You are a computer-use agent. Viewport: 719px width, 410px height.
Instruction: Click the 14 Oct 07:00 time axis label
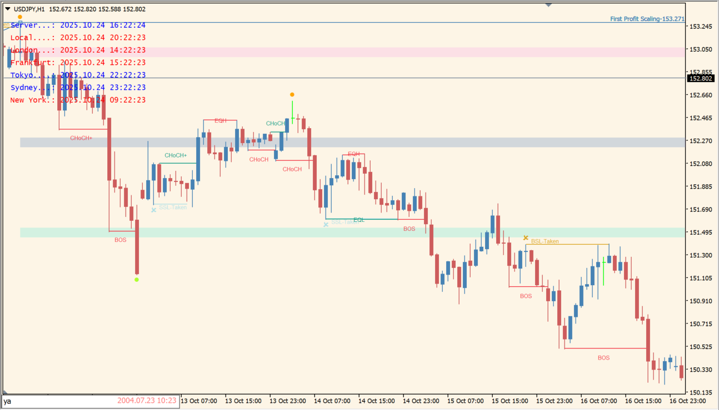(332, 401)
